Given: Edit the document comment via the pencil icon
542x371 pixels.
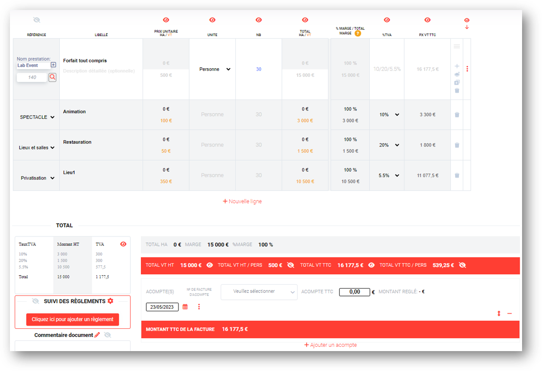Looking at the screenshot, I should point(98,335).
